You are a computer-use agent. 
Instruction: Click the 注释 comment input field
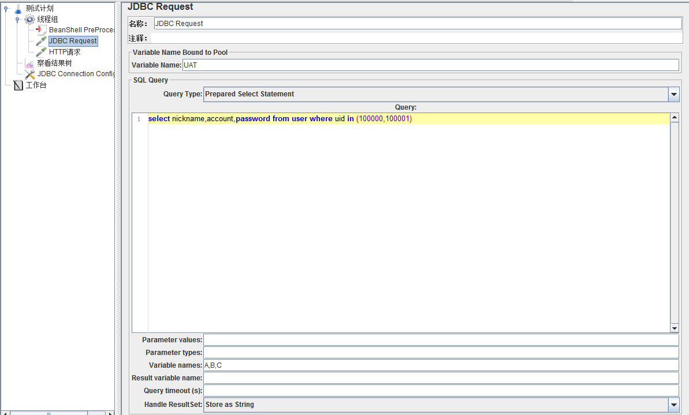coord(416,38)
